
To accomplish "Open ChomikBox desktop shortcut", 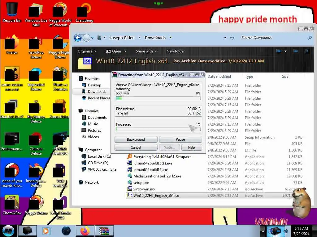I will (x=12, y=205).
